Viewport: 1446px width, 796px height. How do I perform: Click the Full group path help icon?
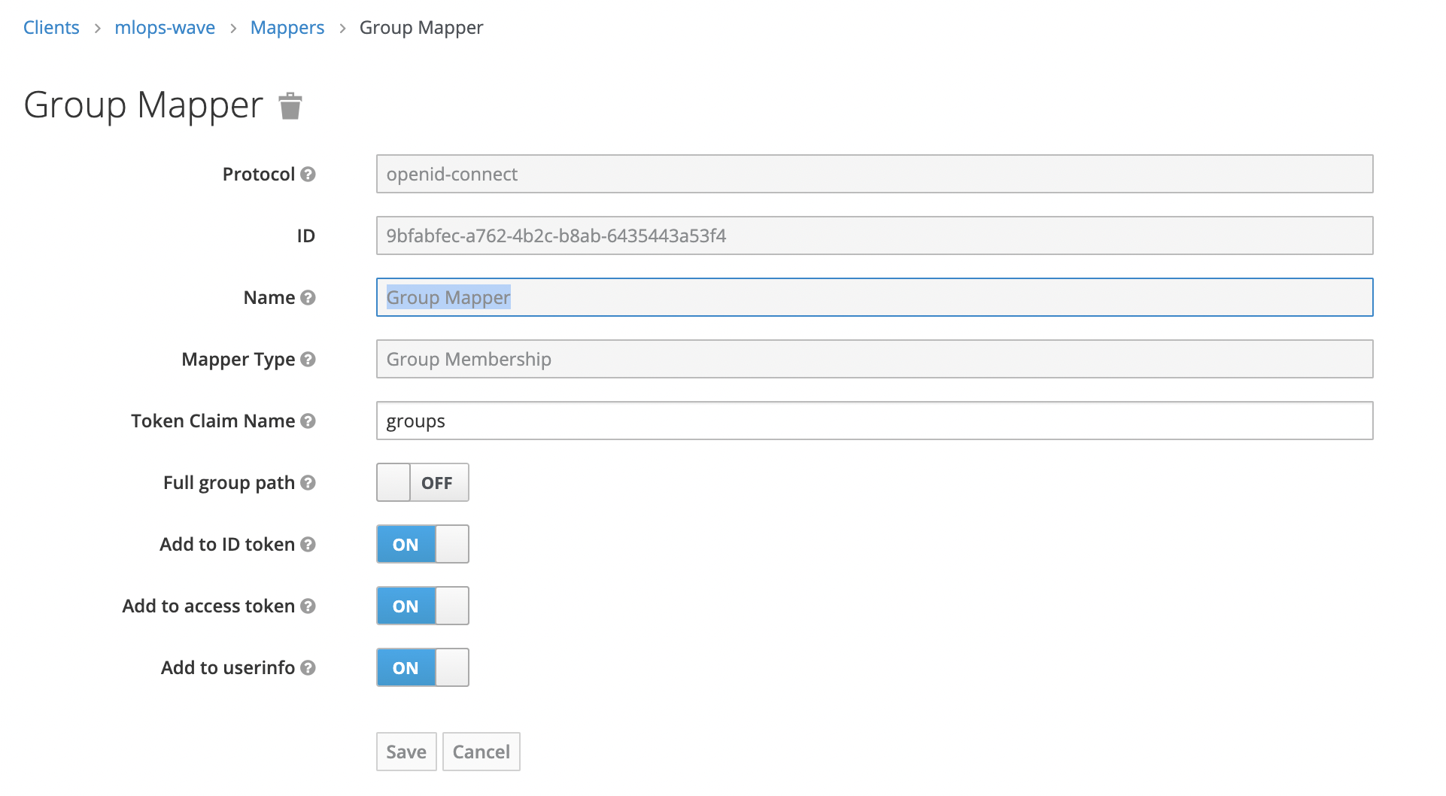308,482
